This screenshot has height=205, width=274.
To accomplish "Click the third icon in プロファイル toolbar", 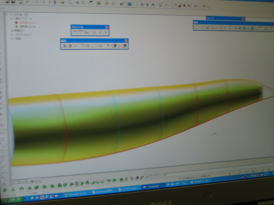I will (86, 32).
